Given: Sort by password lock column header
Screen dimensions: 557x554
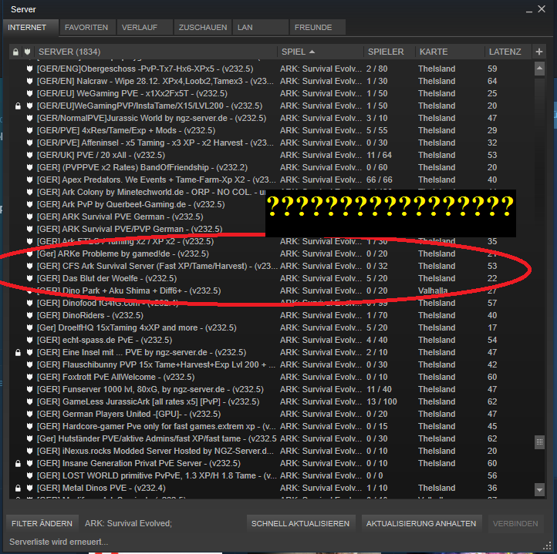Looking at the screenshot, I should [x=15, y=52].
